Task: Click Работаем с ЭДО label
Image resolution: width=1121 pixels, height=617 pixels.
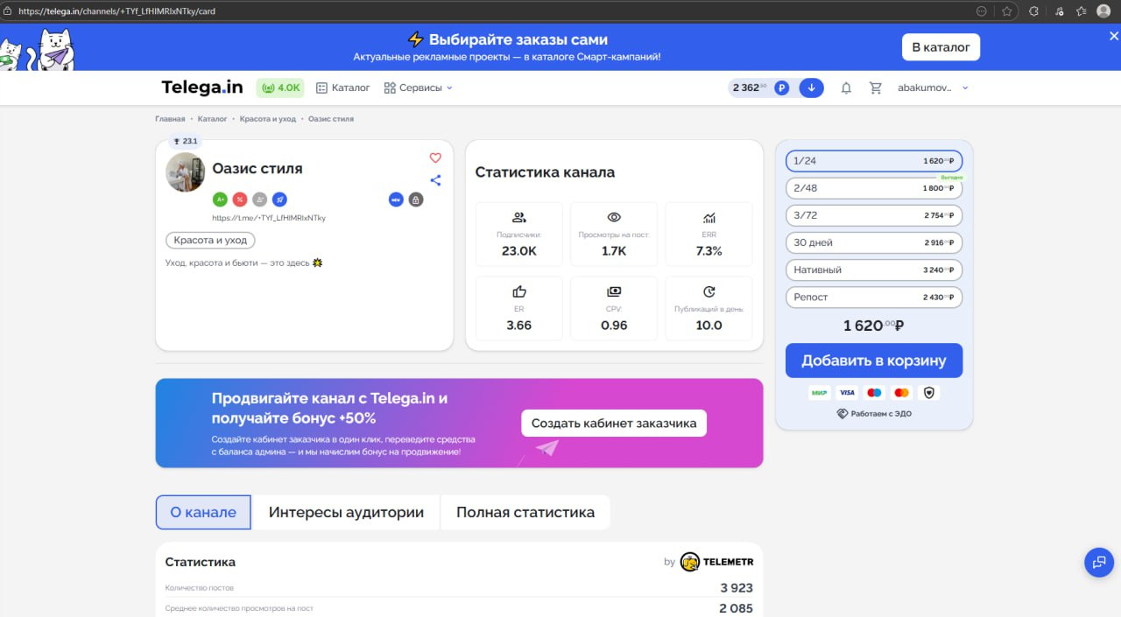Action: coord(874,414)
